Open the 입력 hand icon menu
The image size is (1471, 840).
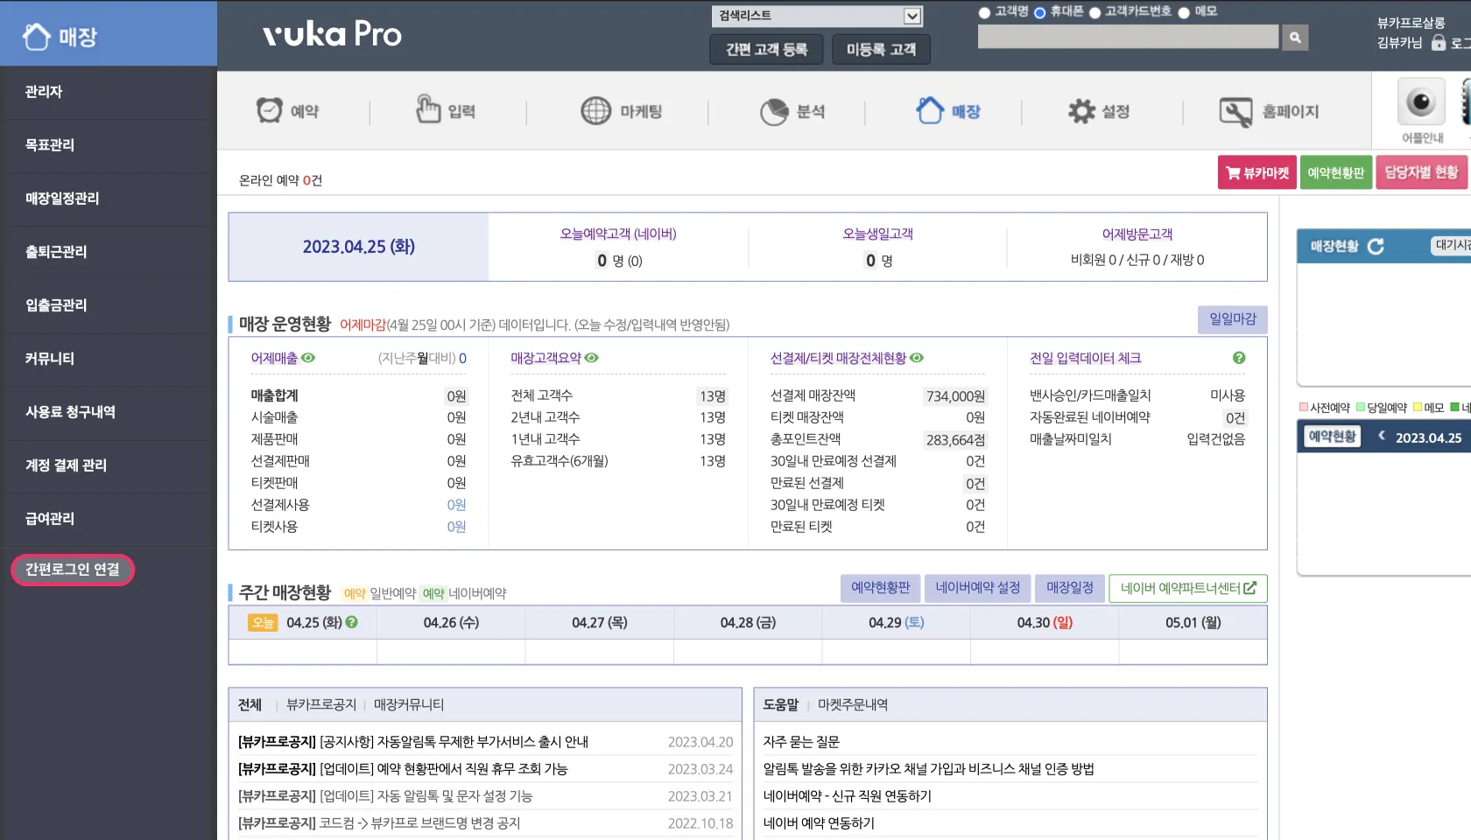427,109
